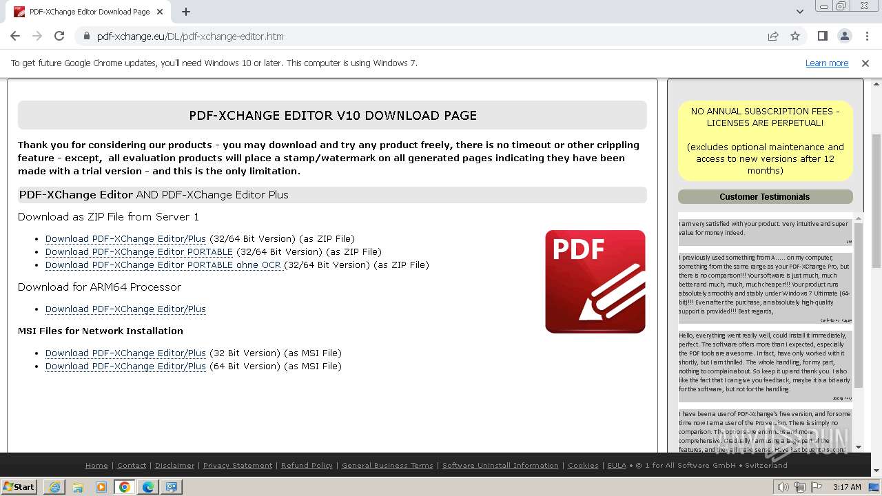This screenshot has width=882, height=496.
Task: Go back to previous page
Action: coord(15,36)
